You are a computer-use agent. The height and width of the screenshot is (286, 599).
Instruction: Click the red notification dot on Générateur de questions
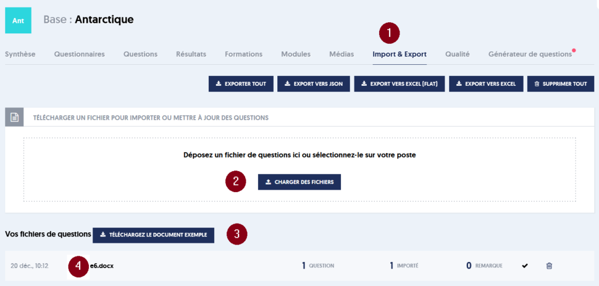(573, 50)
